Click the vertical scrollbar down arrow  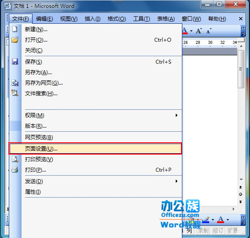coord(241,180)
